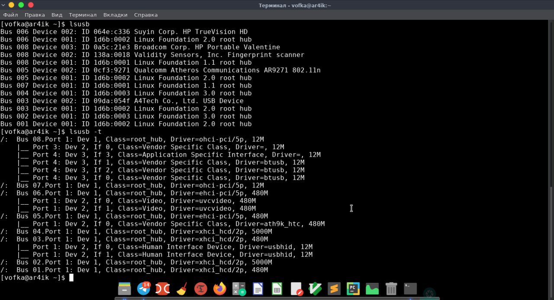Open the Вкладки menu

tap(115, 15)
